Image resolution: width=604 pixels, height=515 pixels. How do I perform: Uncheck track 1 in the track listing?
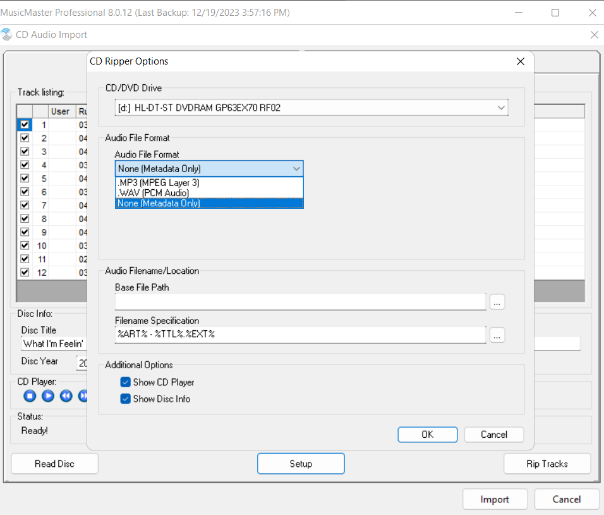point(25,125)
